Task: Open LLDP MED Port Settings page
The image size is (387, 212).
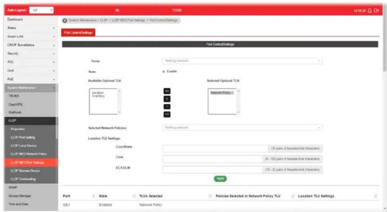Action: click(31, 163)
